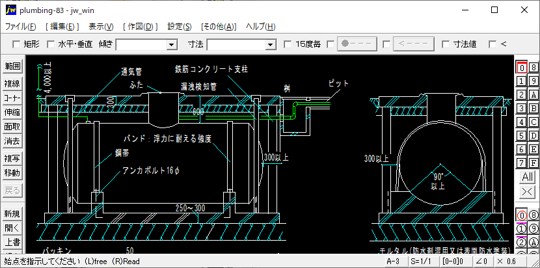Viewport: 540px width, 268px height.
Task: Select the 伸縮 stretch tool
Action: pos(12,112)
